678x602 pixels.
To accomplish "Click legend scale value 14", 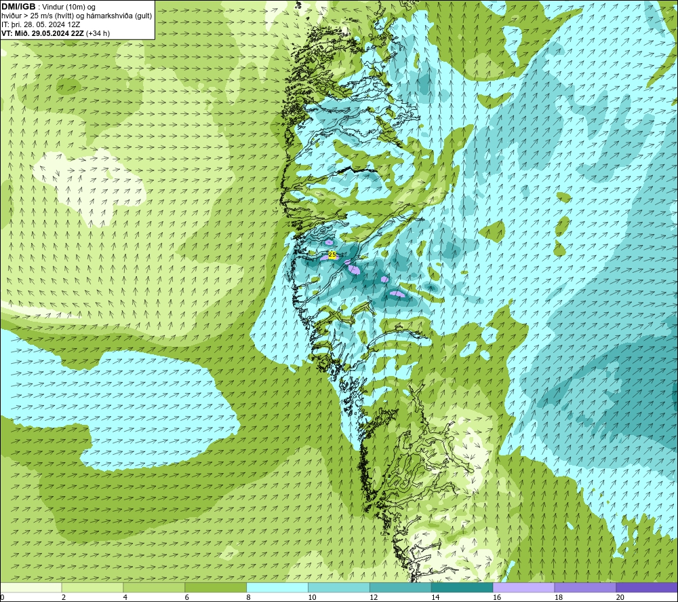I will tap(435, 597).
